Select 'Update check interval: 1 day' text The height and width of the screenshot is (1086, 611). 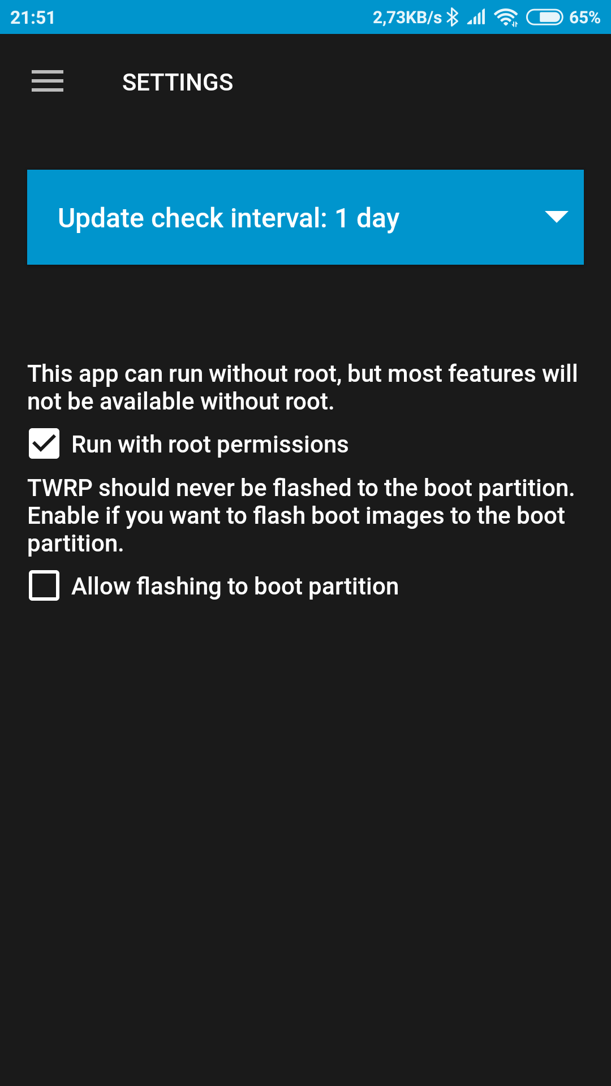pos(229,218)
